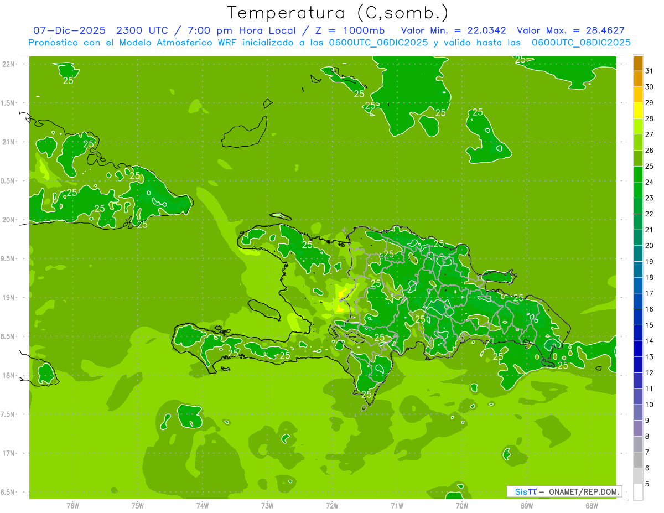Click the colorbar label 8
Screen dimensions: 664x513
pyautogui.click(x=647, y=436)
